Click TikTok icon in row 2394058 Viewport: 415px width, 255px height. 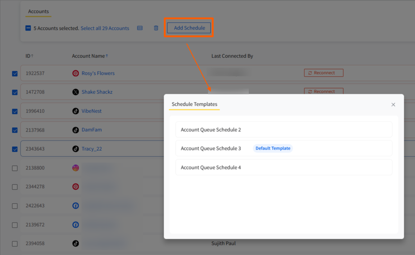click(x=75, y=243)
